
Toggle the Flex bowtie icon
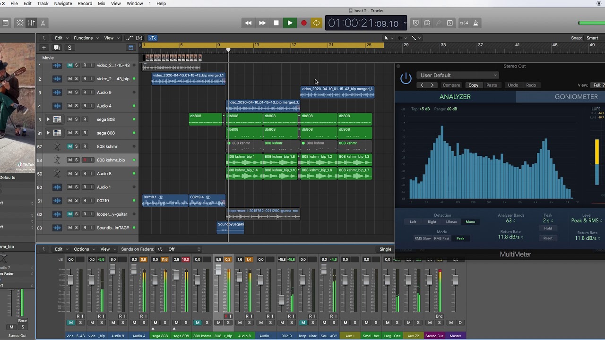click(140, 38)
